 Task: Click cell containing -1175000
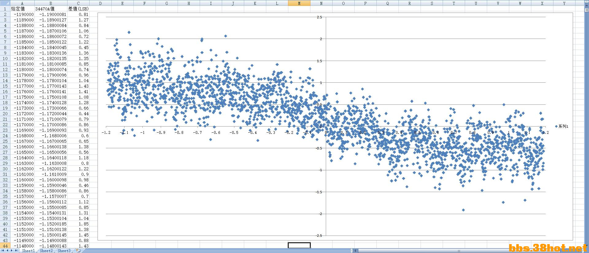click(22, 97)
